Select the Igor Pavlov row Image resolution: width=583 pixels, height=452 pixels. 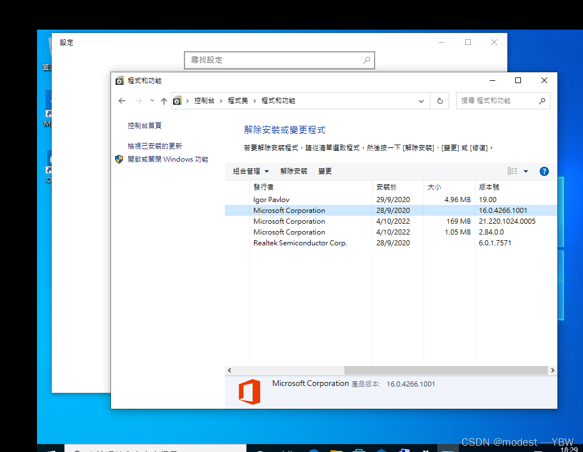coord(391,200)
